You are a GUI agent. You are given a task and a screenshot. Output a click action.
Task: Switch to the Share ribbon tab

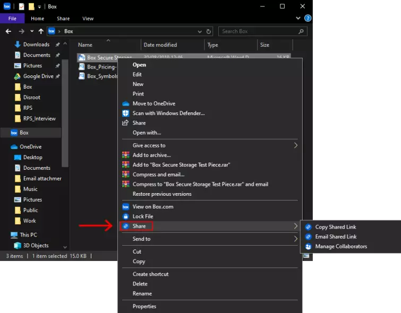(63, 19)
